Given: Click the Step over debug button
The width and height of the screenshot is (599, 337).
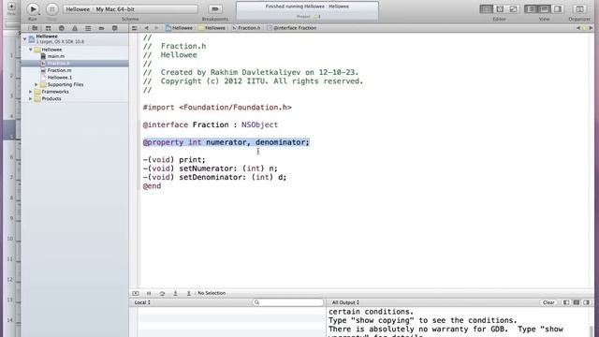Looking at the screenshot, I should point(162,293).
